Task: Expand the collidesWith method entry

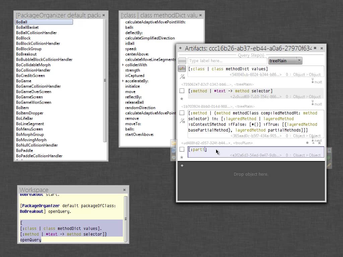Action: pos(123,65)
